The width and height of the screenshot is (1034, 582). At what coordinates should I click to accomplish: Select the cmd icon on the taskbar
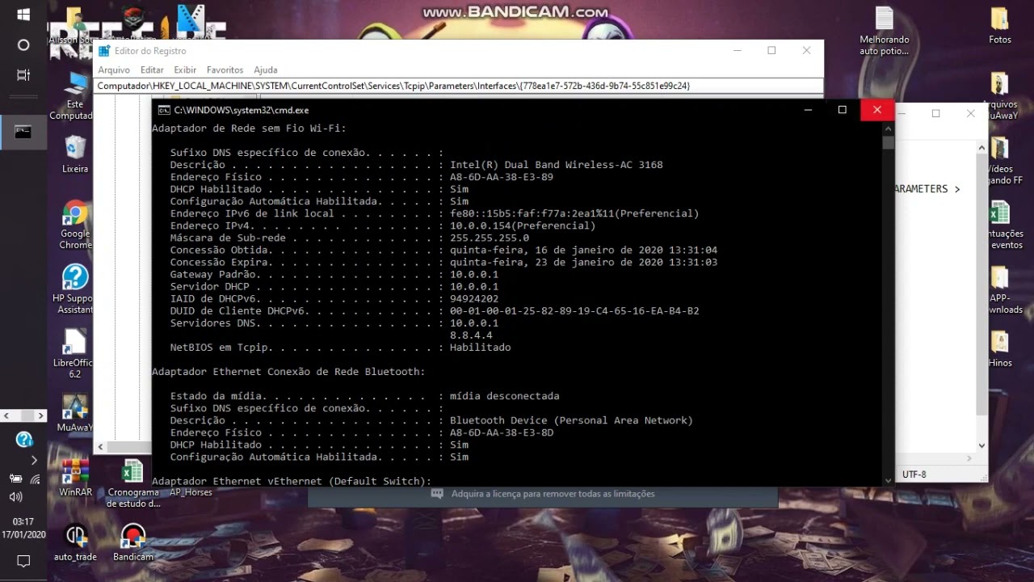click(x=23, y=132)
